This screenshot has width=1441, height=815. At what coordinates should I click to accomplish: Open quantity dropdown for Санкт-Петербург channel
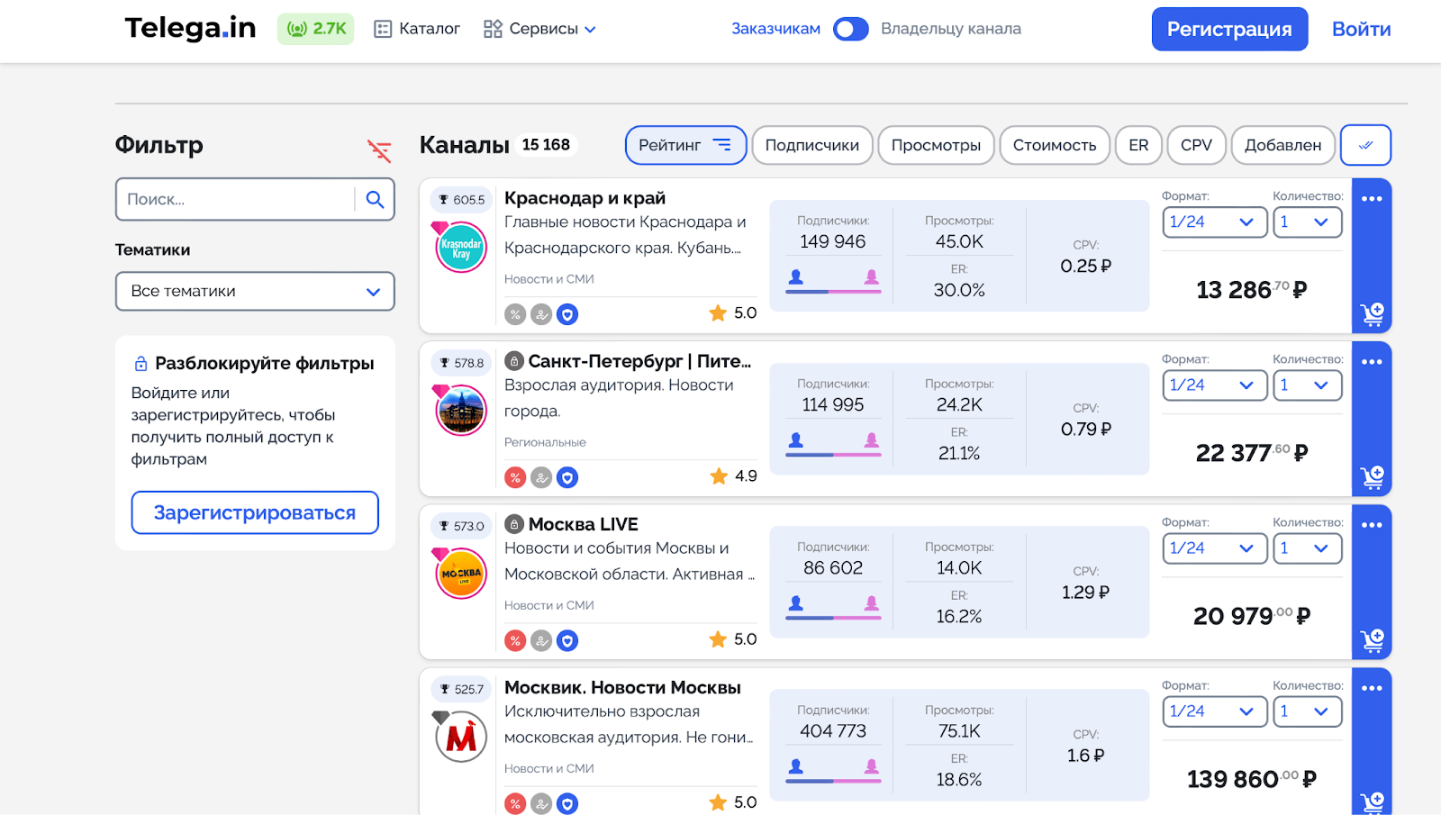[x=1307, y=385]
